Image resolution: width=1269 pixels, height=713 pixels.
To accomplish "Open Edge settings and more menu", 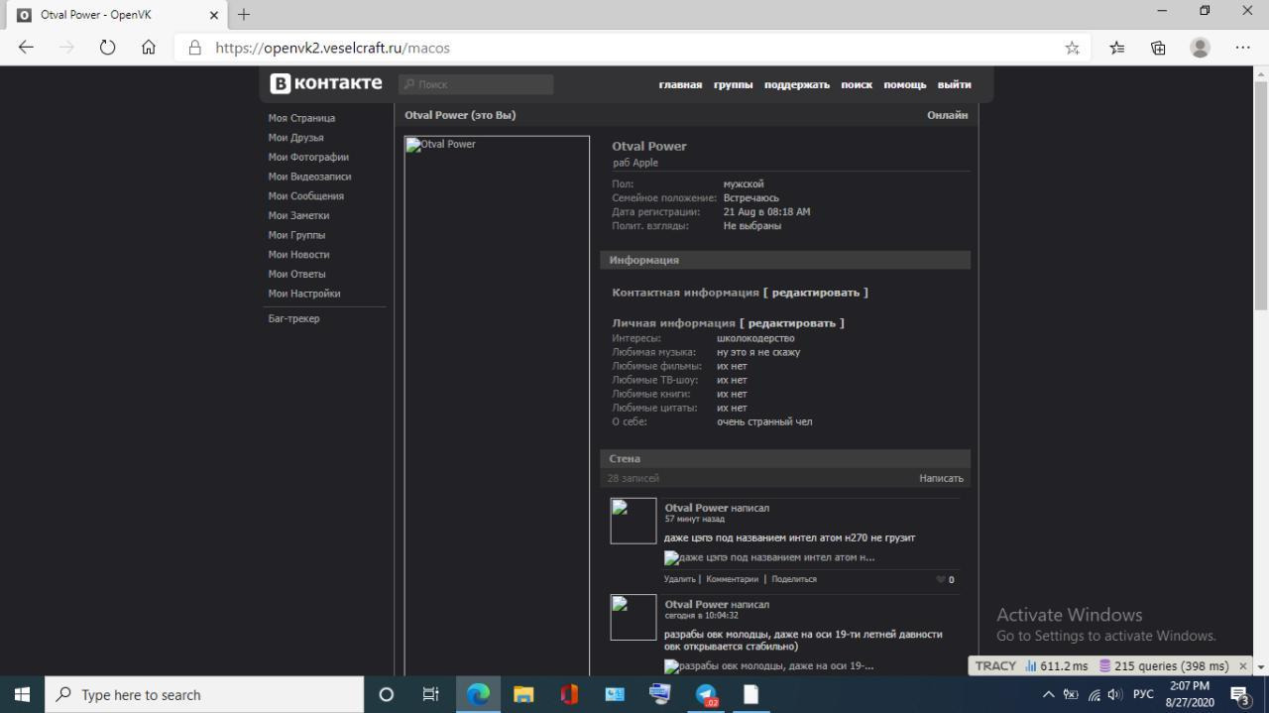I will pyautogui.click(x=1242, y=48).
